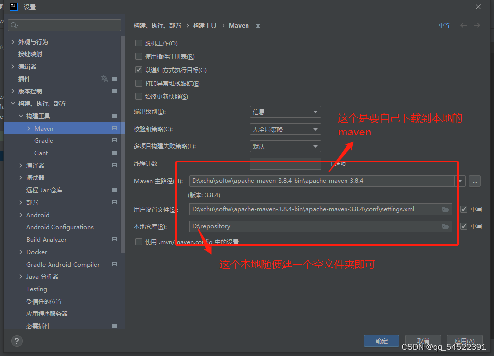
Task: Click 应用 button
Action: point(465,341)
